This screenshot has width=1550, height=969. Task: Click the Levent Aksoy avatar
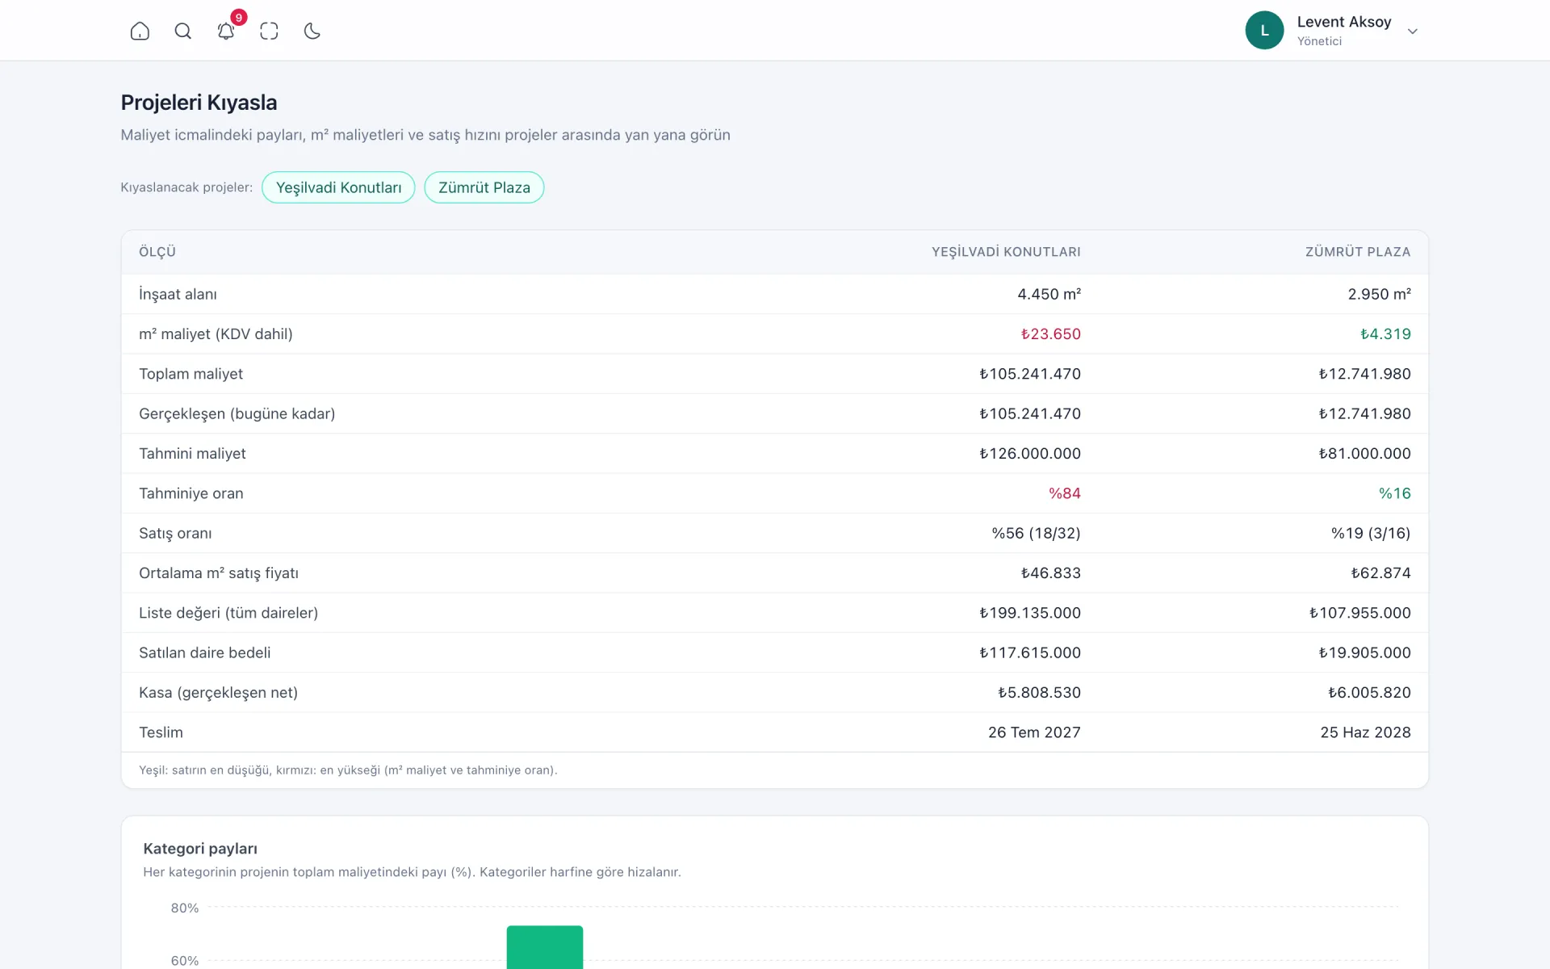[x=1264, y=31]
